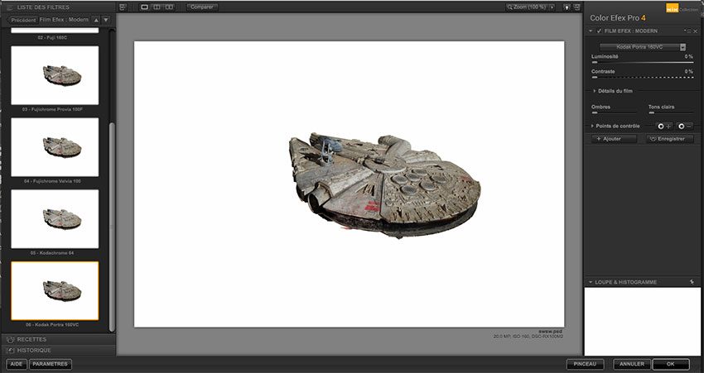Click the Zoom magnifier icon
The height and width of the screenshot is (373, 704).
[x=510, y=7]
